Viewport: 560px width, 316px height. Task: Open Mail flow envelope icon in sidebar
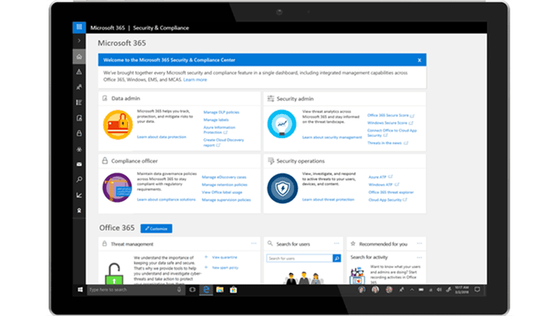coord(79,165)
